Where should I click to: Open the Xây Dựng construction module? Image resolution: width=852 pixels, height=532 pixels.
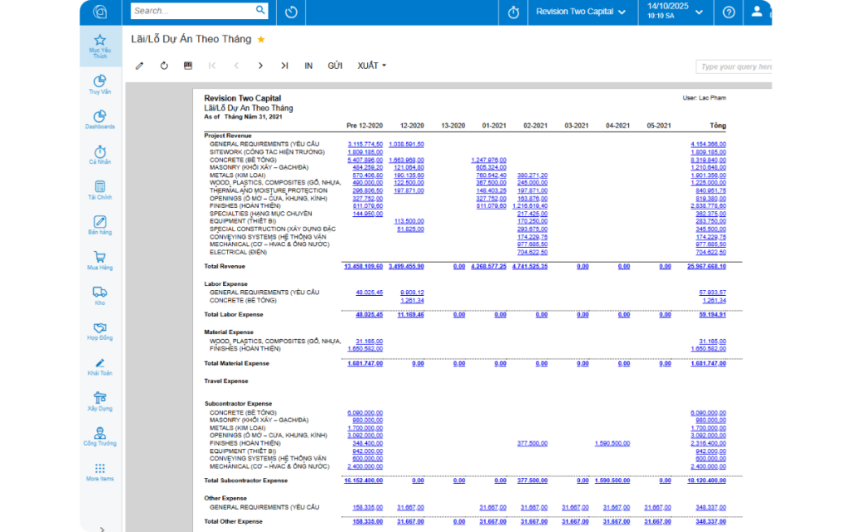pyautogui.click(x=100, y=401)
